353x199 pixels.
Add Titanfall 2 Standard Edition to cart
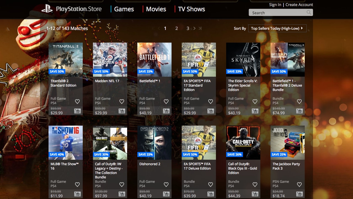click(x=77, y=111)
